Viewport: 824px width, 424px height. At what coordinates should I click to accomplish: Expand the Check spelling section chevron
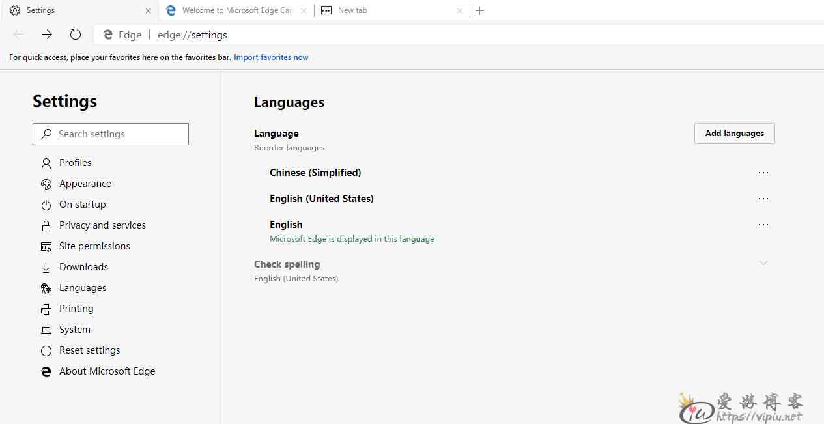tap(763, 263)
